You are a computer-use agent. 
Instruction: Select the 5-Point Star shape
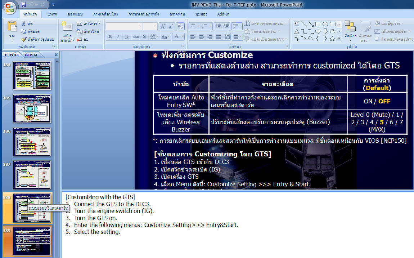point(332,39)
